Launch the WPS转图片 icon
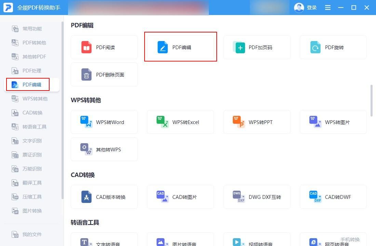Image resolution: width=376 pixels, height=246 pixels. (x=315, y=122)
